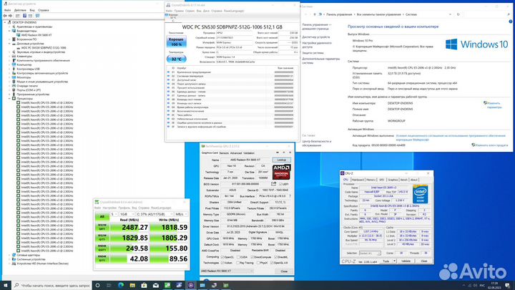This screenshot has height=290, width=515.
Task: Click the blue help icon in System window
Action: click(x=511, y=21)
